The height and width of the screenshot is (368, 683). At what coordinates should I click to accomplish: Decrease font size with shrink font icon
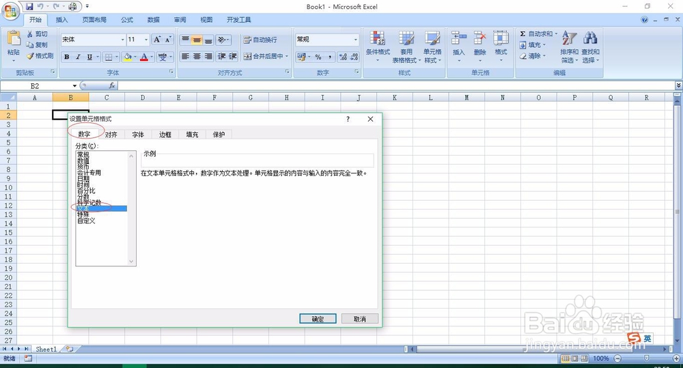tap(168, 40)
